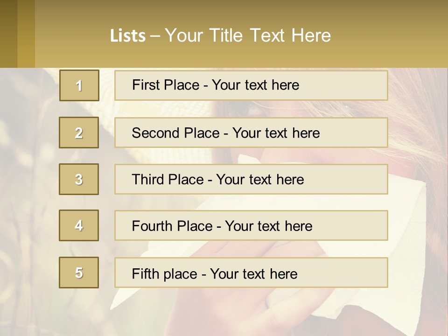Click the words "Your text here" in the fifth row
Viewport: 448px width, 336px height.
point(253,273)
